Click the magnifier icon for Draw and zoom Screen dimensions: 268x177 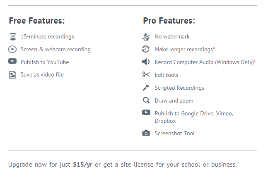pyautogui.click(x=146, y=100)
